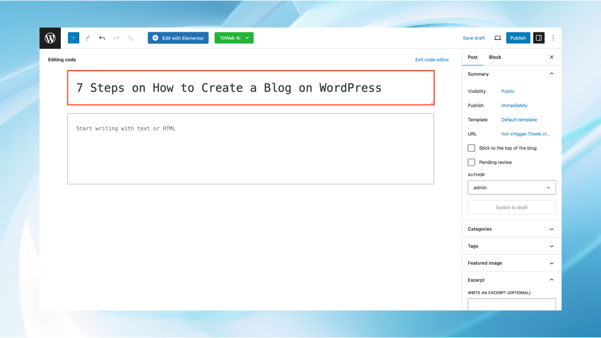Image resolution: width=601 pixels, height=338 pixels.
Task: Toggle the settings sidebar panel
Action: coord(539,38)
